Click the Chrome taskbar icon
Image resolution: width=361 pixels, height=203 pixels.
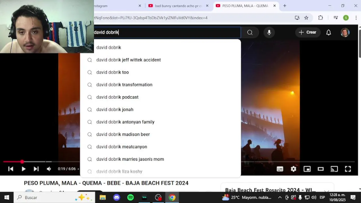[172, 197]
